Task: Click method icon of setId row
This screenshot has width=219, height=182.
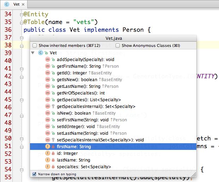Action: (48, 126)
